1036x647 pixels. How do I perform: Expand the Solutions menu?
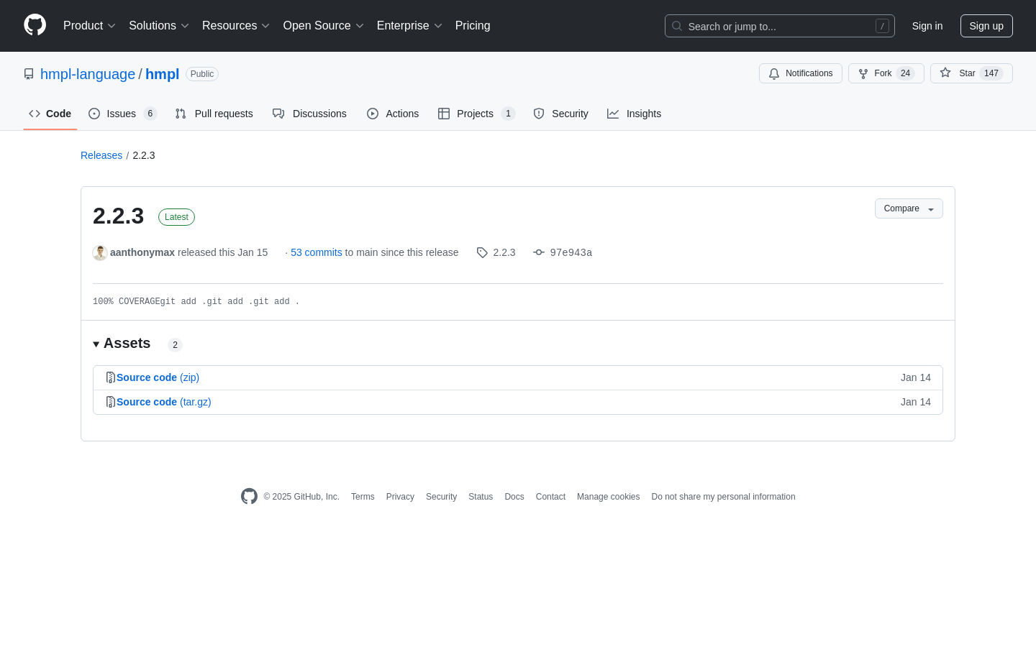coord(159,26)
